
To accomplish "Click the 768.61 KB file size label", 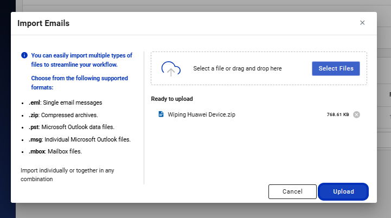I will (338, 114).
